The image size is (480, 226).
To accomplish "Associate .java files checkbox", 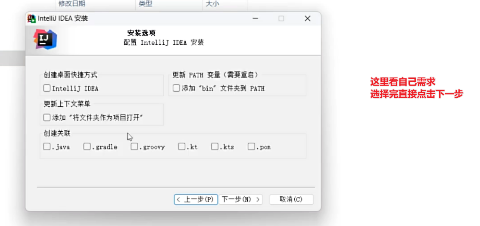I will (x=47, y=147).
